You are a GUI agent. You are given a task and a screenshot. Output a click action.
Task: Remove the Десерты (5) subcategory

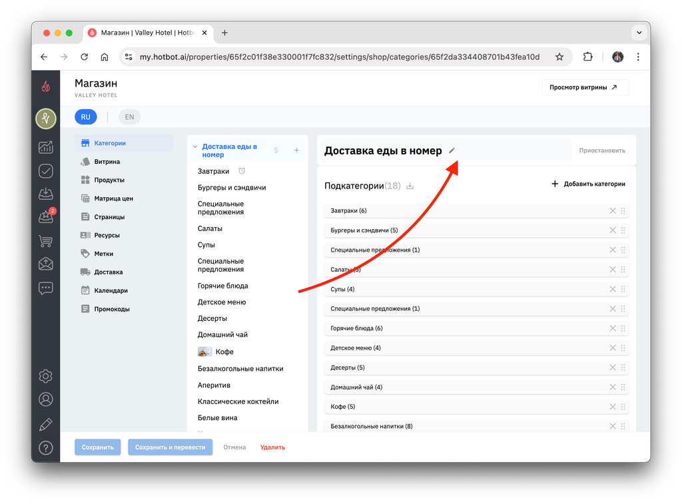(x=613, y=368)
